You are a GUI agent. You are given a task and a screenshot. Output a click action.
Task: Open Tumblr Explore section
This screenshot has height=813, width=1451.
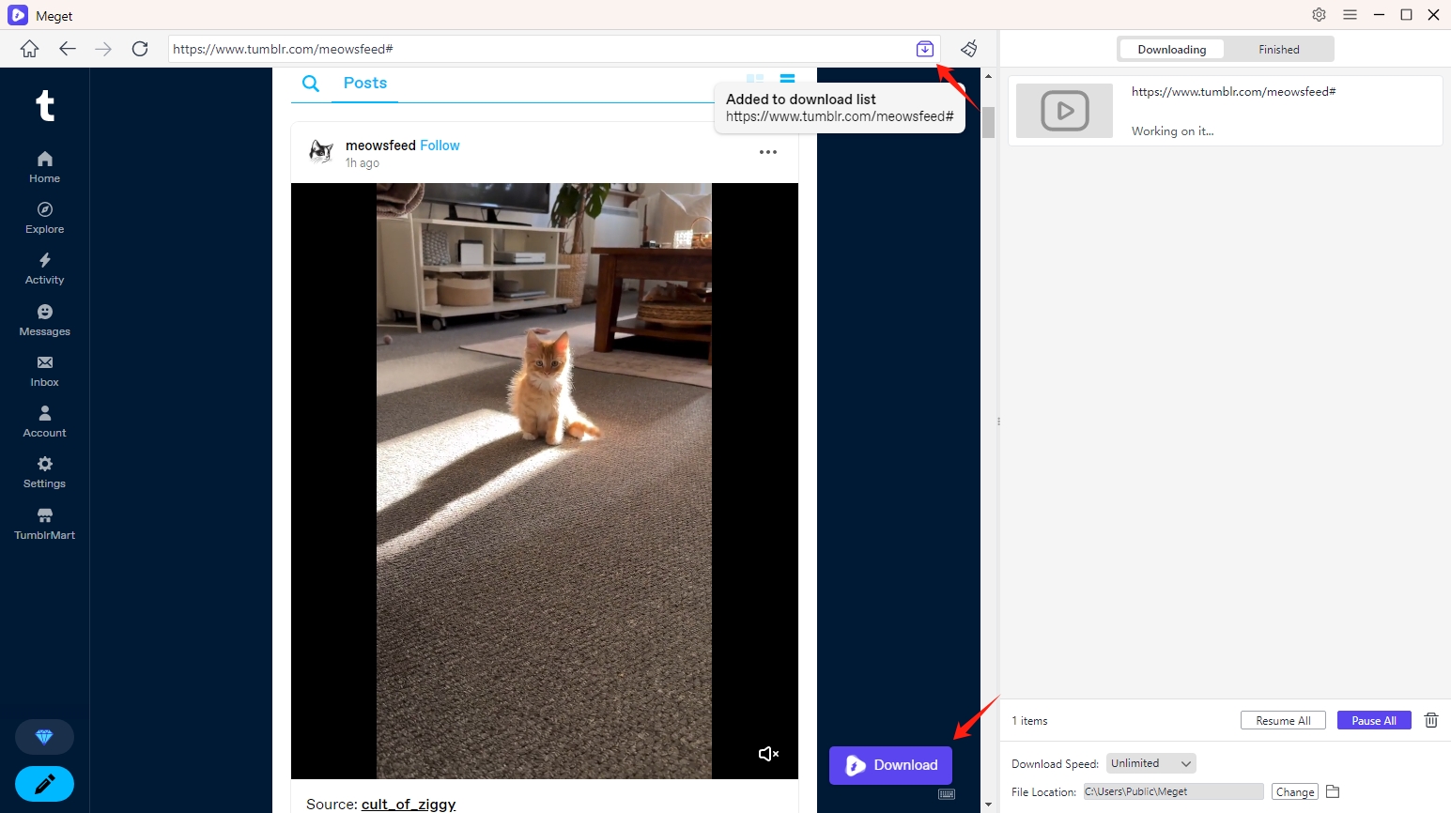point(44,218)
